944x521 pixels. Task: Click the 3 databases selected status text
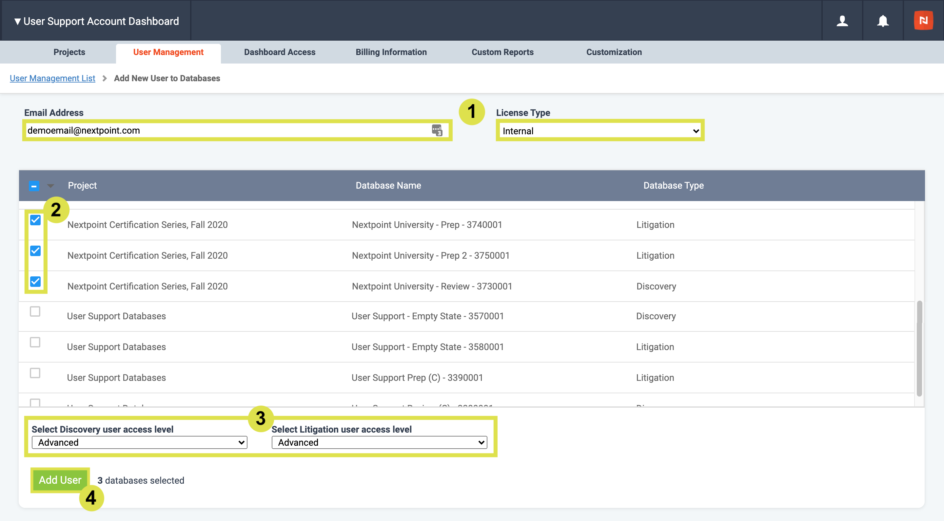tap(141, 480)
